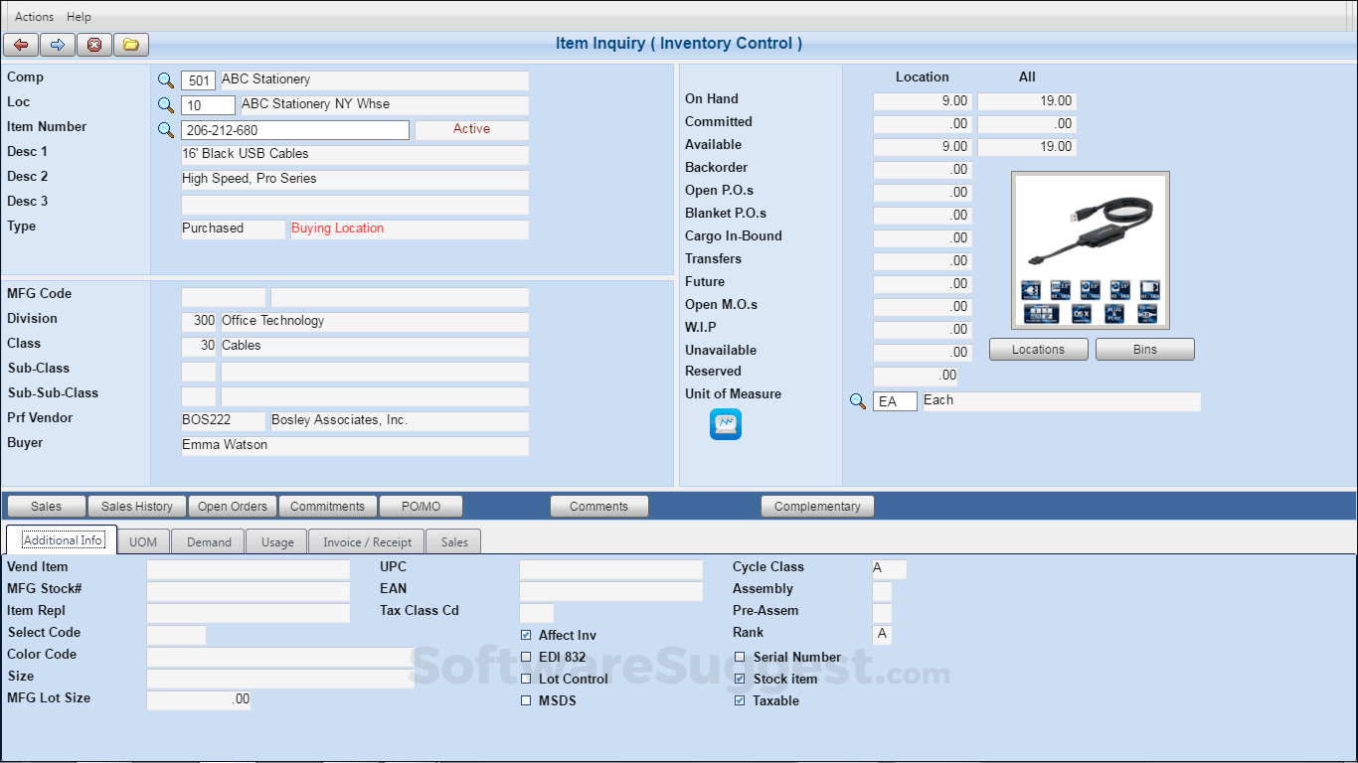1358x763 pixels.
Task: Open the Unit of Measure lookup magnifier
Action: coord(858,401)
